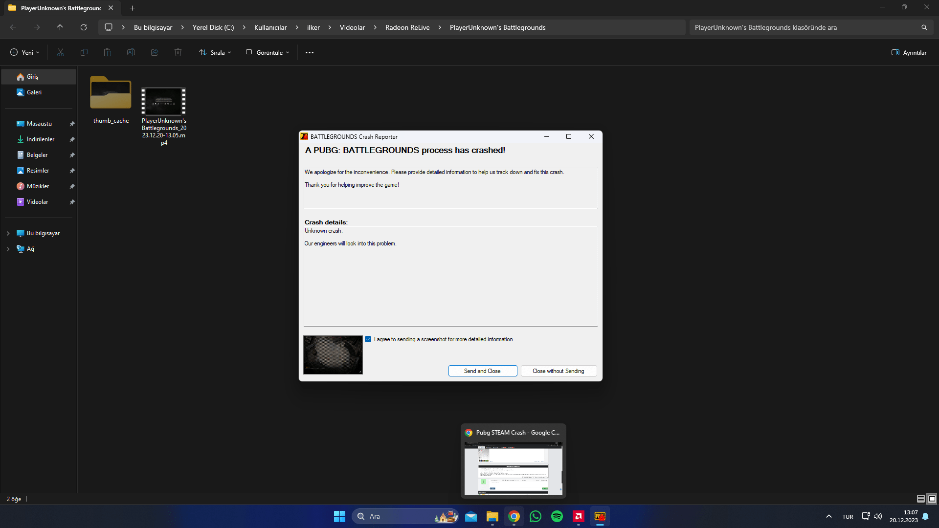Expand chevron after Yerel Disk (C:) in address bar
The image size is (939, 528).
pyautogui.click(x=244, y=27)
